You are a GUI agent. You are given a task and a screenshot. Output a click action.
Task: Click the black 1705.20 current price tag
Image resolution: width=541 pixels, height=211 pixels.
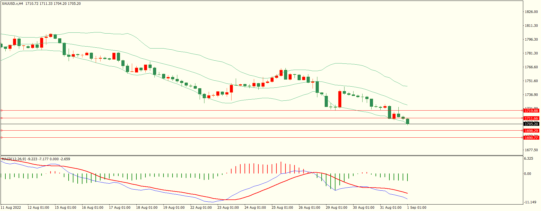pos(531,124)
